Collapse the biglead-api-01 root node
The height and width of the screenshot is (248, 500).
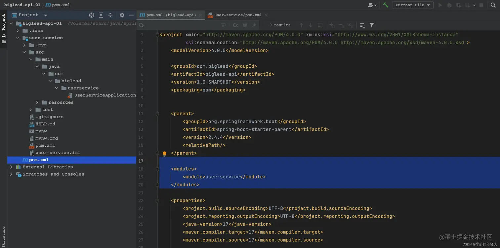click(x=12, y=23)
